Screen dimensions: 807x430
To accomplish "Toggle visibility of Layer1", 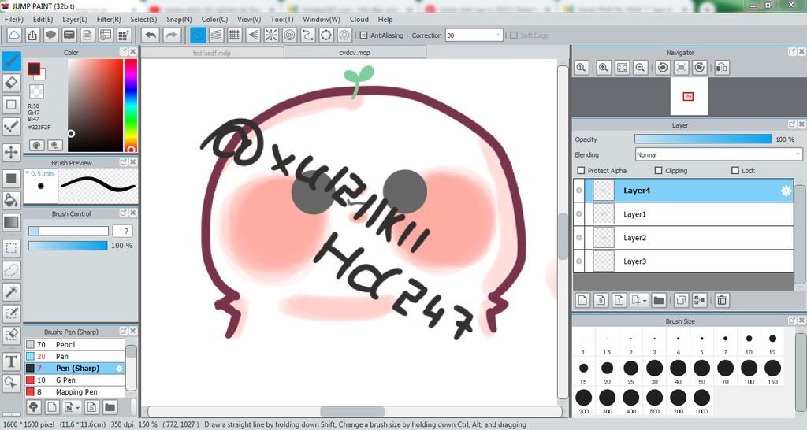I will pos(579,214).
